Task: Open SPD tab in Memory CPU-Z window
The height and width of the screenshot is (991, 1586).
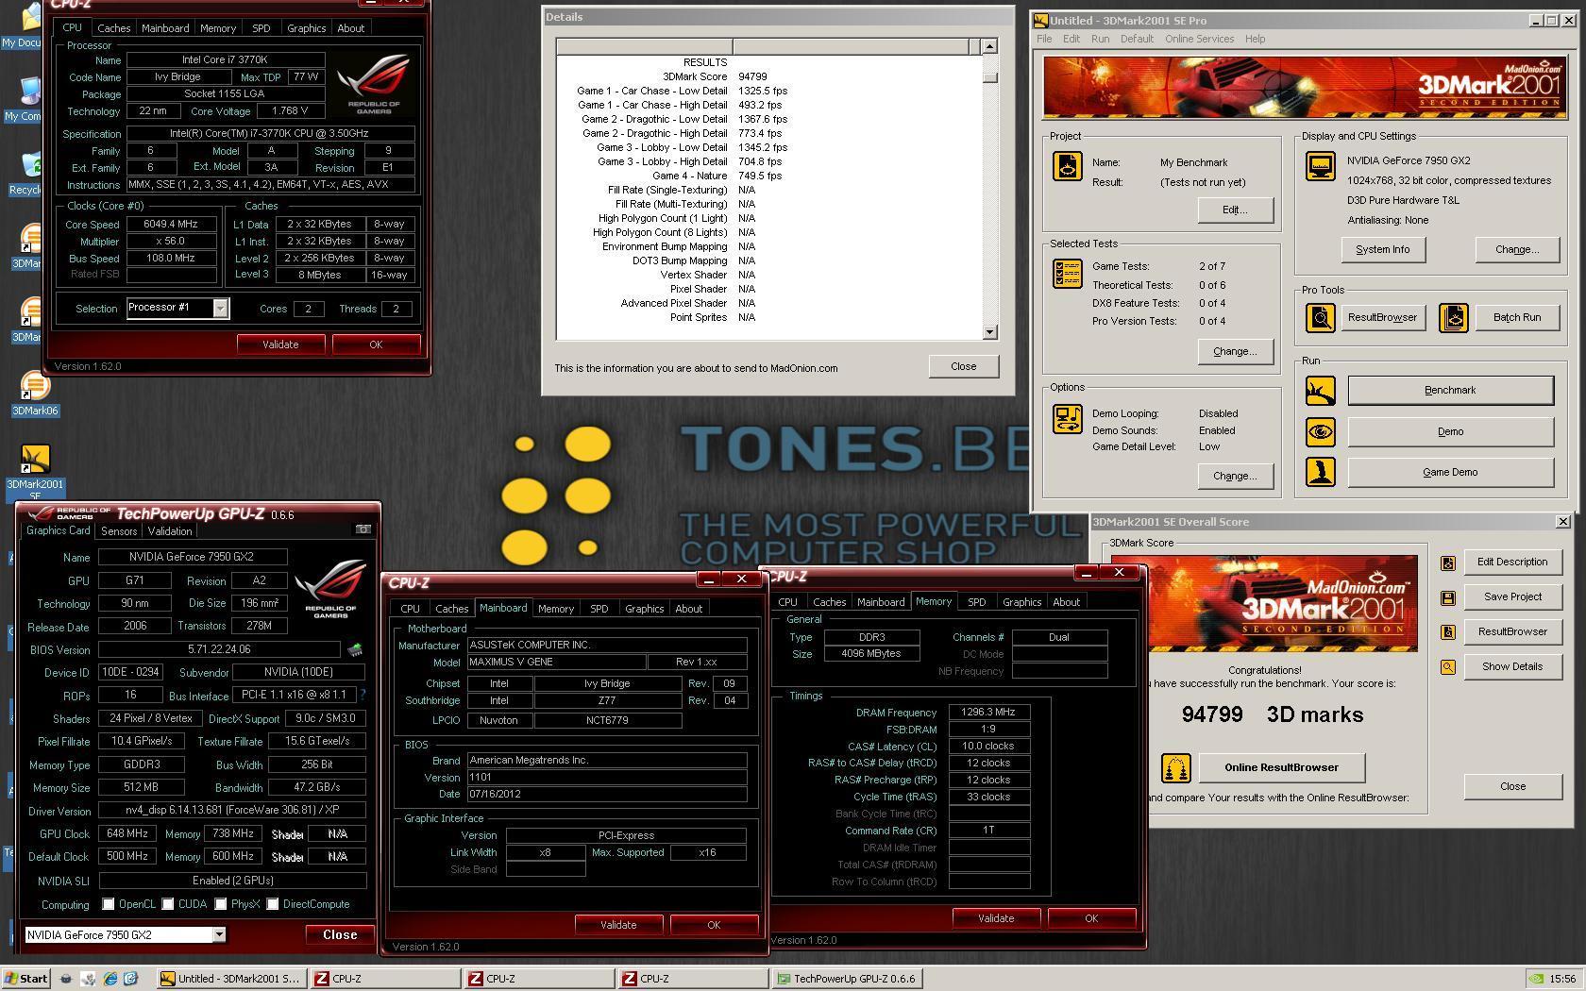Action: pyautogui.click(x=976, y=602)
